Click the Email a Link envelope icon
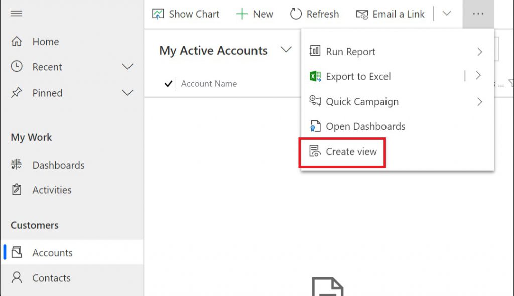 (x=362, y=14)
